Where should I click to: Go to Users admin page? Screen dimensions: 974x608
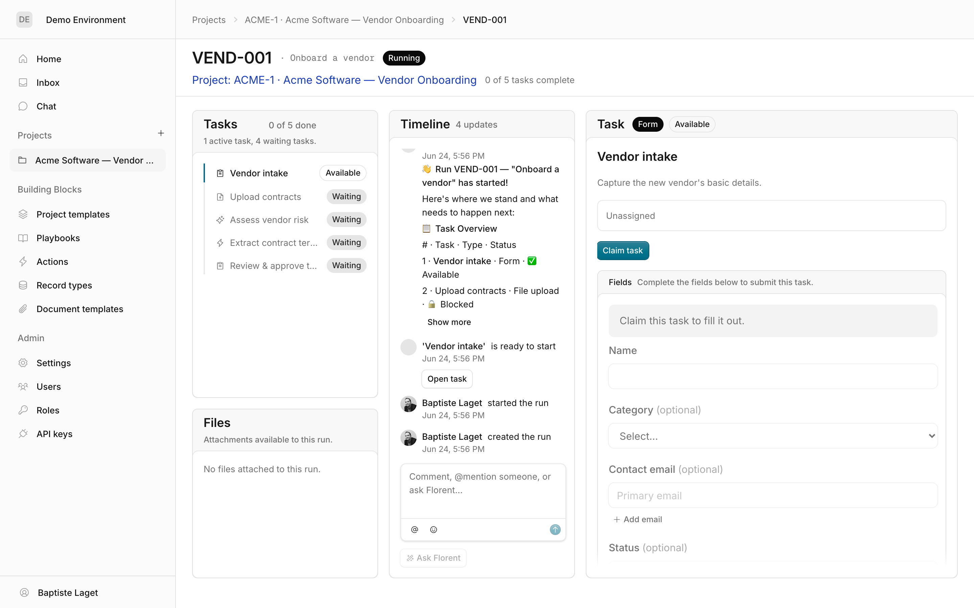87,386
